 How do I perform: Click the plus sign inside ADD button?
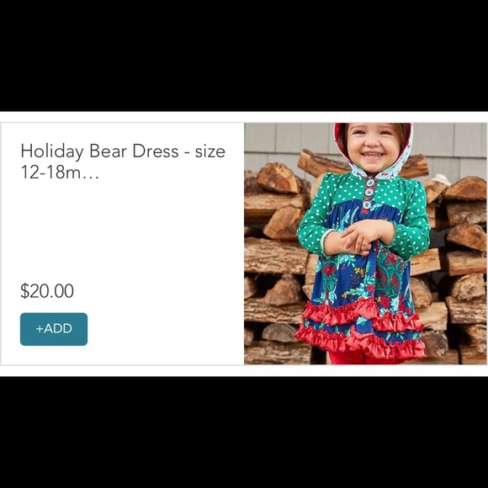click(x=40, y=329)
